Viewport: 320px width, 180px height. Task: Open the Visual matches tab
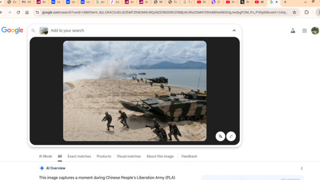tap(129, 156)
